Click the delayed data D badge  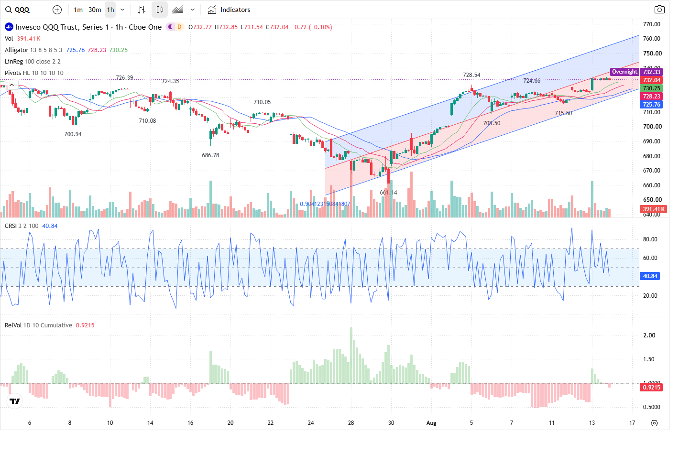[179, 27]
